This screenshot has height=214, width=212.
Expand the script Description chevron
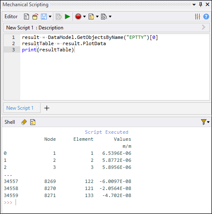pyautogui.click(x=203, y=27)
